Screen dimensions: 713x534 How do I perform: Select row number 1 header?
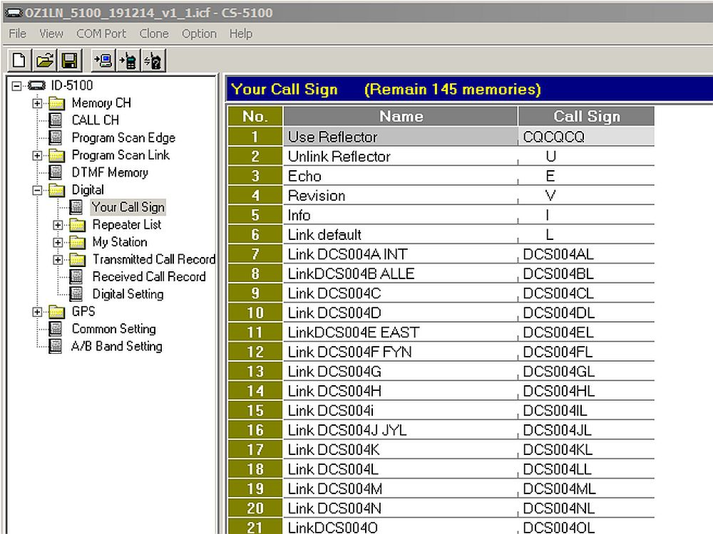tap(255, 137)
